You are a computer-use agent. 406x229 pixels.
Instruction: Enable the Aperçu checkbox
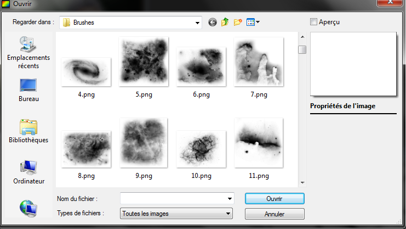pyautogui.click(x=313, y=22)
